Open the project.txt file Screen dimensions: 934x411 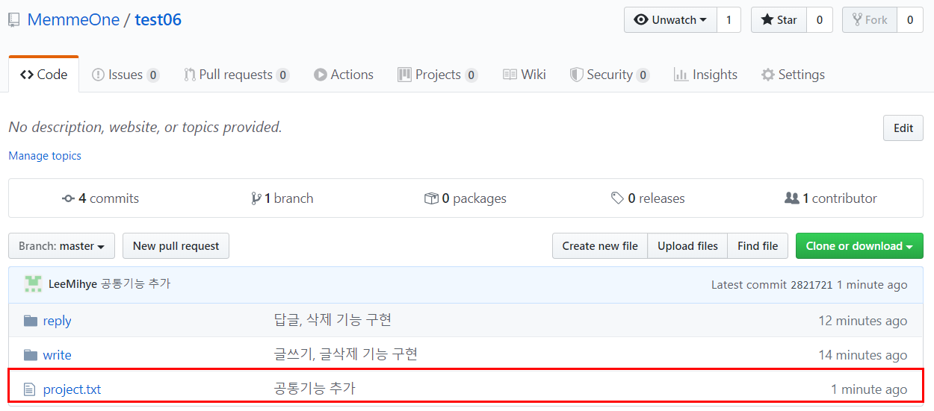(72, 389)
